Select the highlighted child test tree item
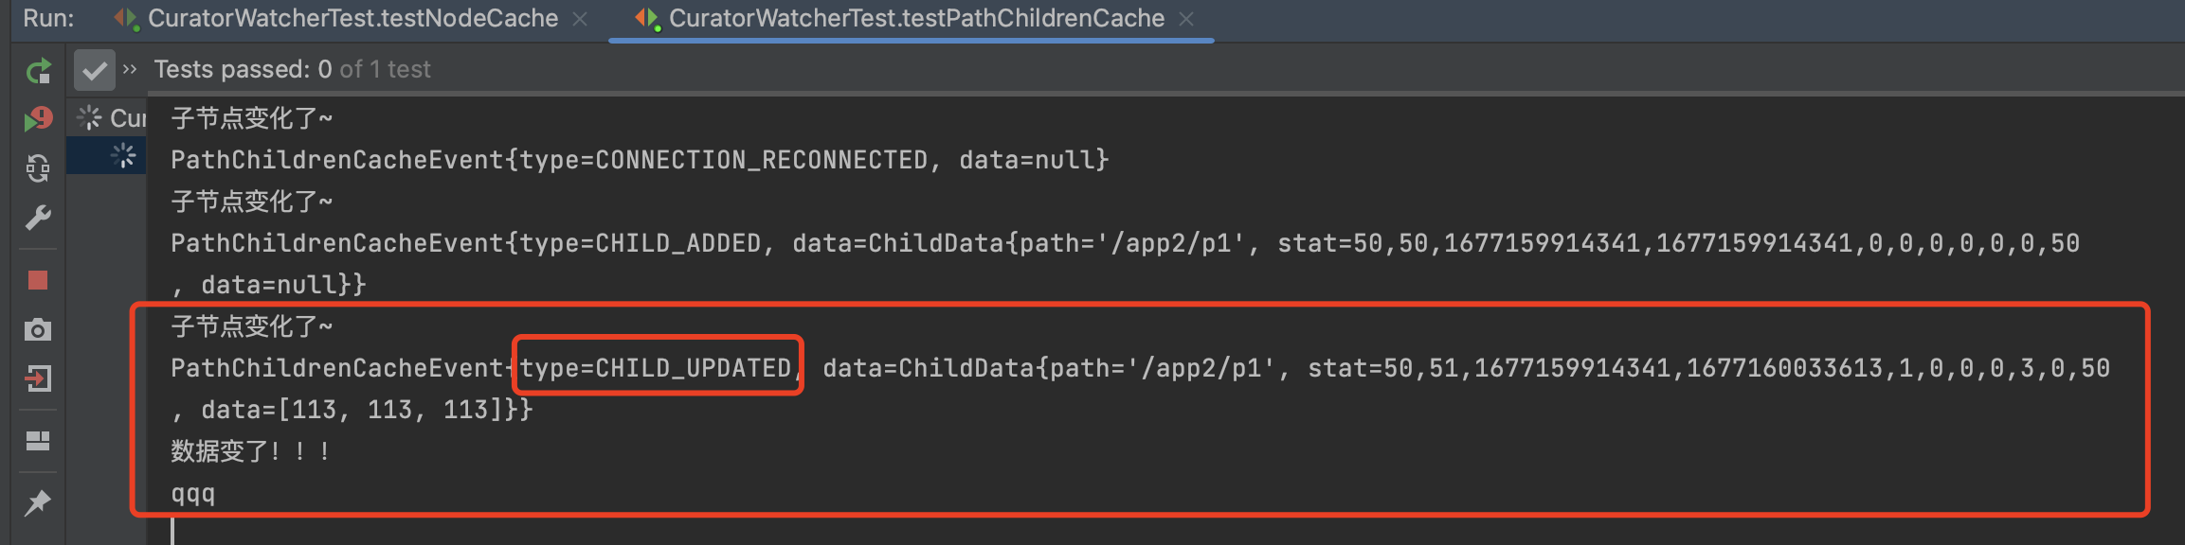Image resolution: width=2185 pixels, height=545 pixels. [123, 156]
